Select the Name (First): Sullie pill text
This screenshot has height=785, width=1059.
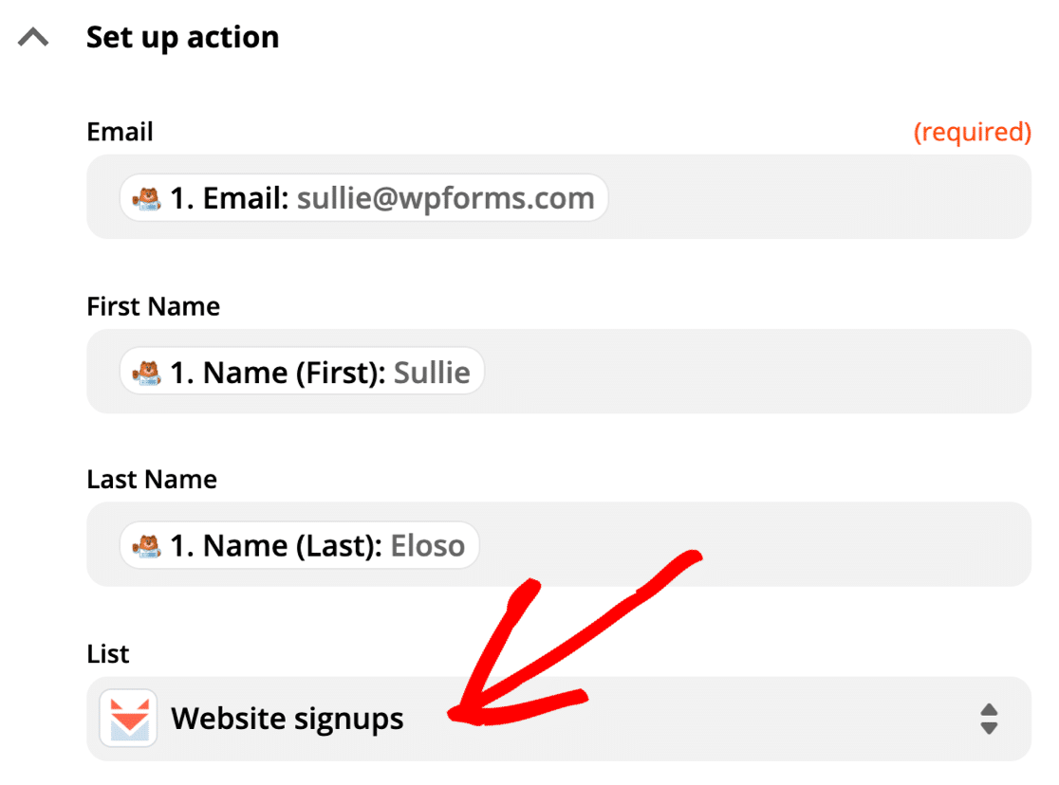coord(320,373)
